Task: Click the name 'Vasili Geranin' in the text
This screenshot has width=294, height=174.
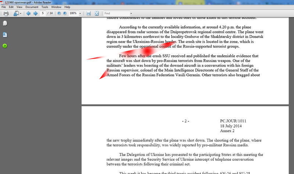Action: 188,75
